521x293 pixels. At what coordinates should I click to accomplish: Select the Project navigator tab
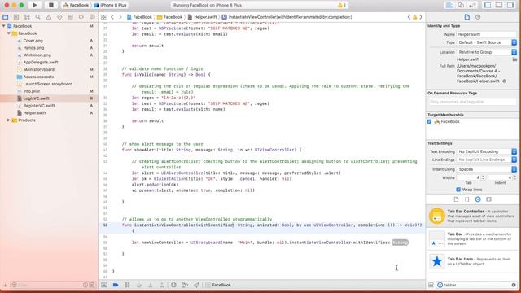point(6,17)
